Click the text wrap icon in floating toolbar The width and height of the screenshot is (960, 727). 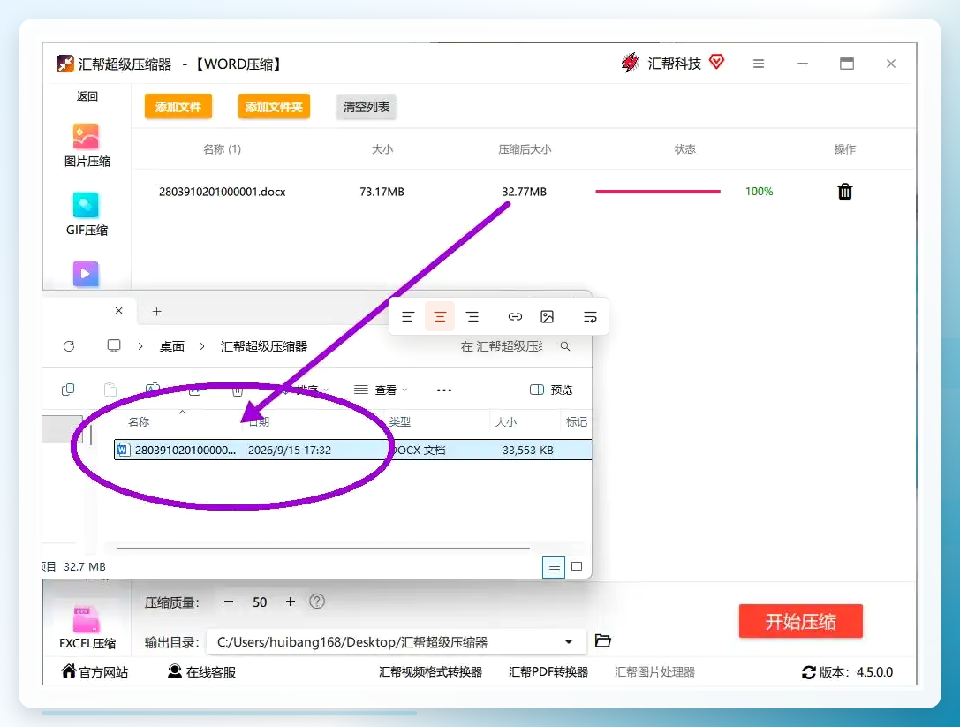click(x=590, y=316)
